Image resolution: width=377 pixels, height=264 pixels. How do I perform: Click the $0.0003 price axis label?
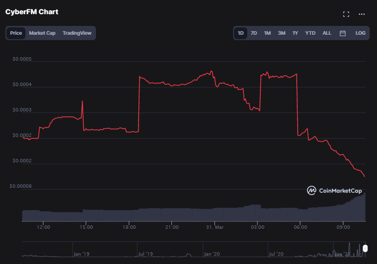(22, 110)
